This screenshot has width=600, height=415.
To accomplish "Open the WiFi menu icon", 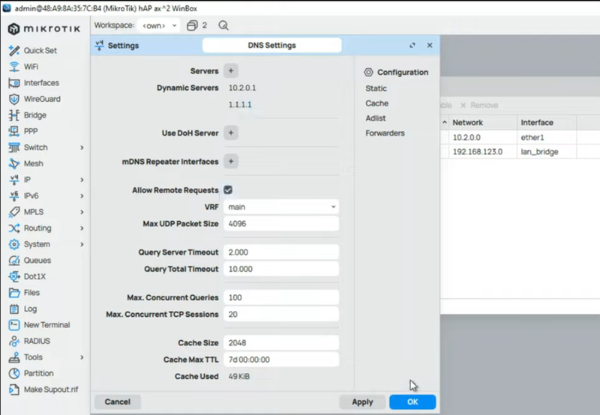I will pyautogui.click(x=14, y=67).
